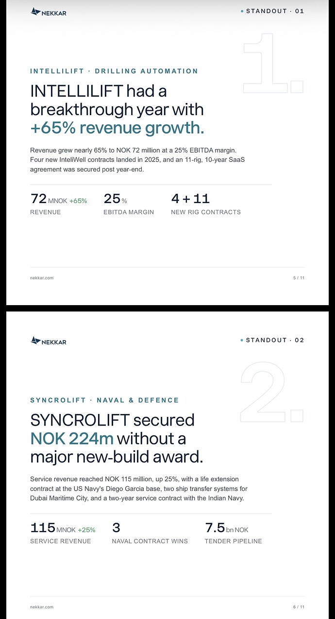Click the +65% revenue growth headline text
Image resolution: width=335 pixels, height=619 pixels.
[x=117, y=128]
